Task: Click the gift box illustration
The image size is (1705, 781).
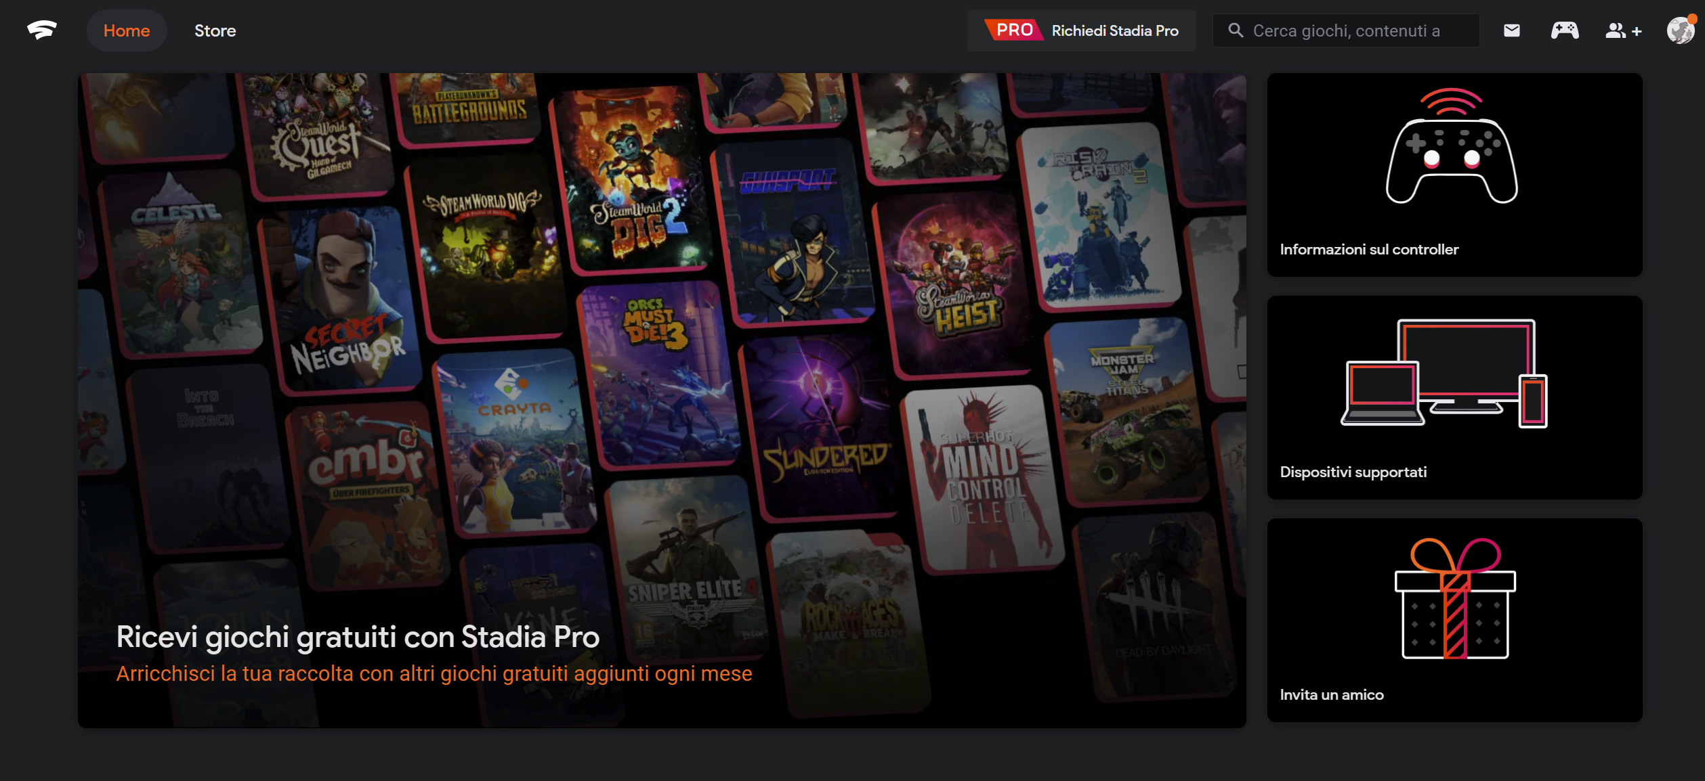Action: (x=1454, y=599)
